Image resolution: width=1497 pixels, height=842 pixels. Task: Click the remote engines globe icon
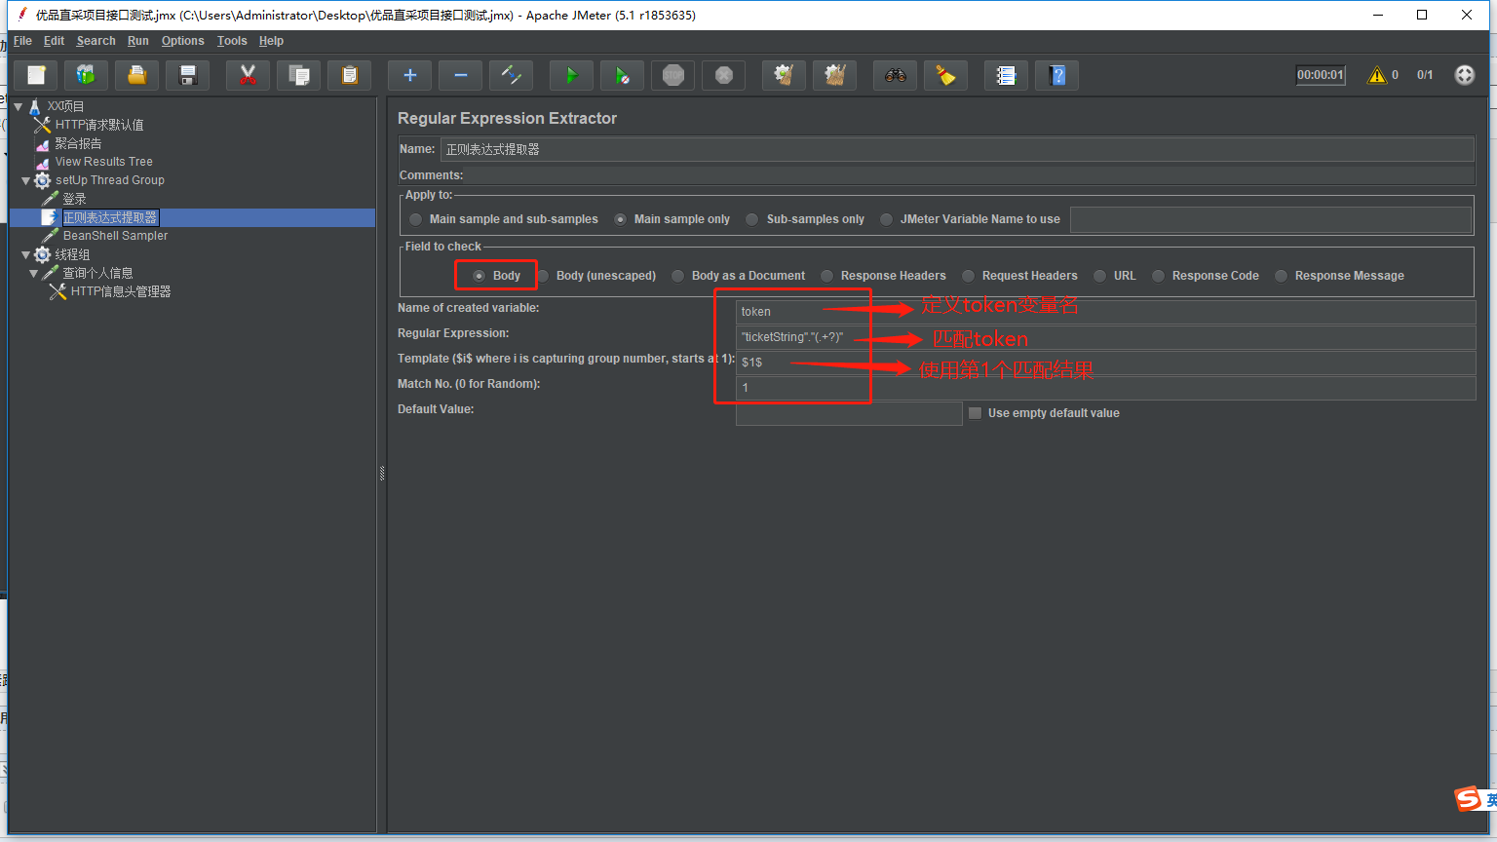[1465, 75]
